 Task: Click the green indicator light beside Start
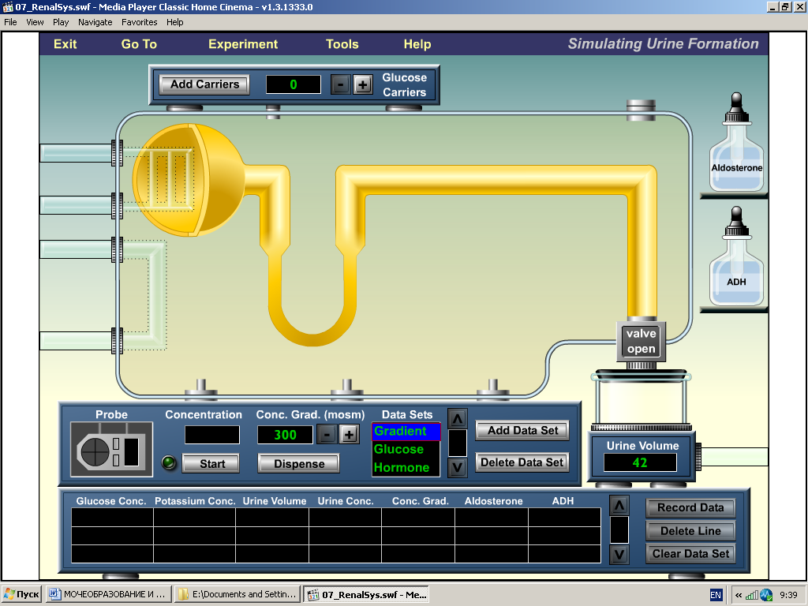click(x=169, y=463)
